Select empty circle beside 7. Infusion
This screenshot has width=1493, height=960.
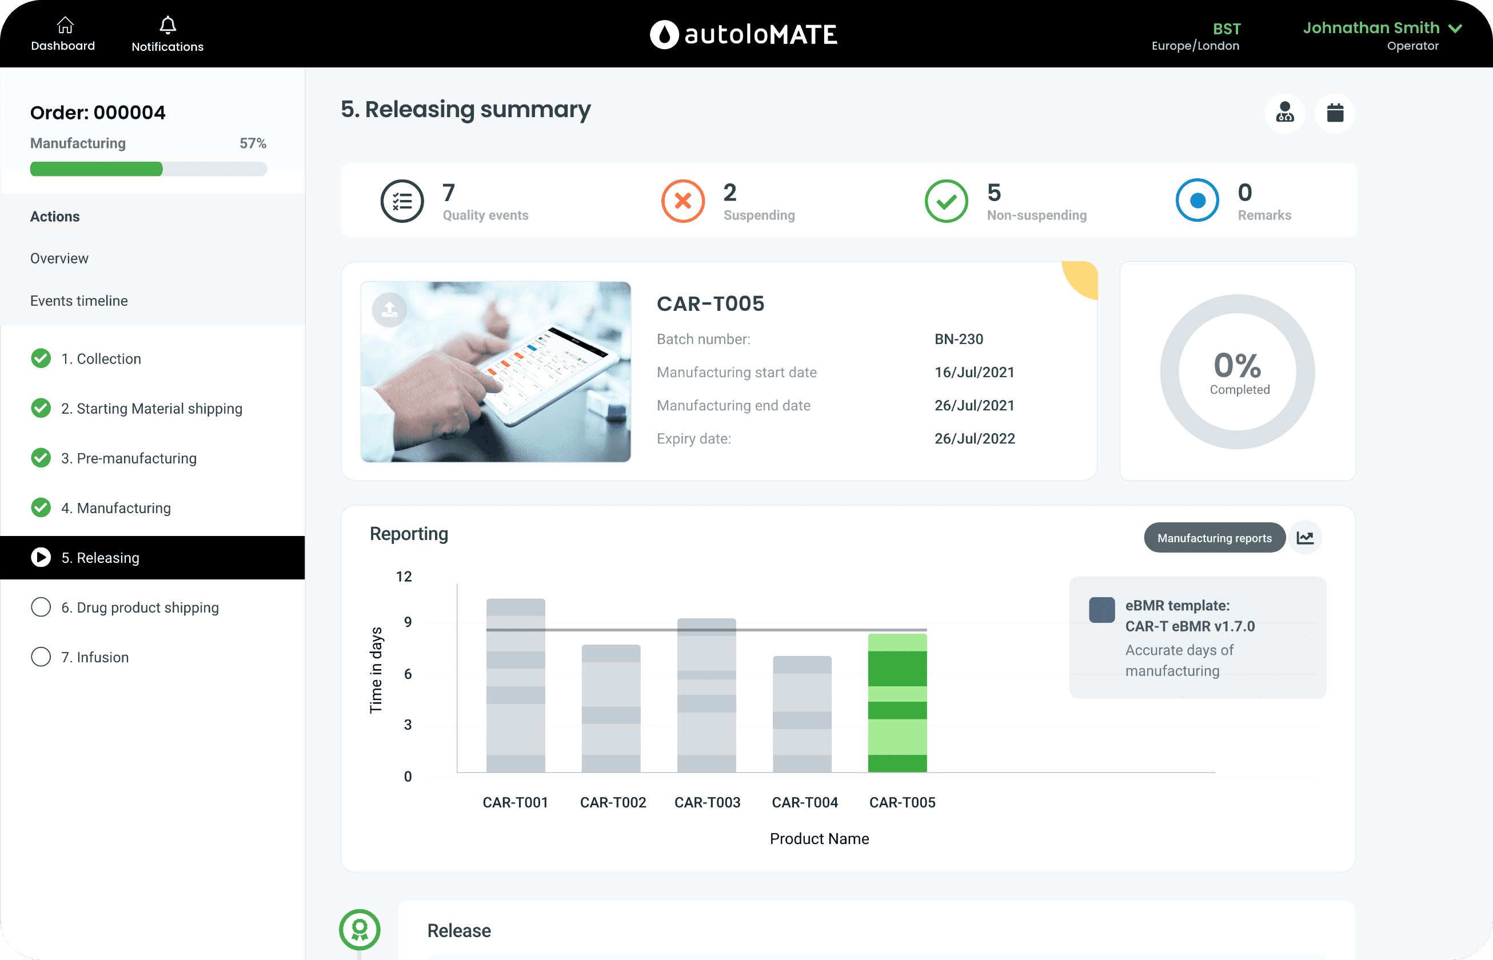[41, 657]
